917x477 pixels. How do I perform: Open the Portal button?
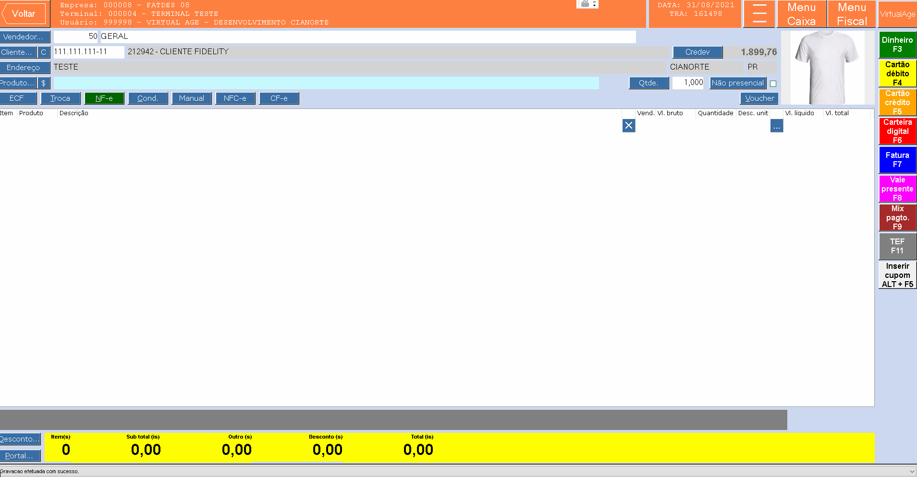pyautogui.click(x=20, y=456)
